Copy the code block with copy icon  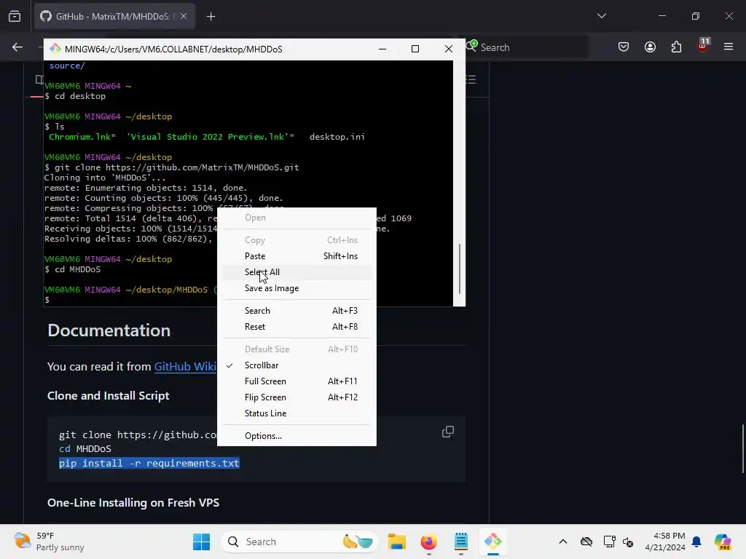click(x=448, y=432)
